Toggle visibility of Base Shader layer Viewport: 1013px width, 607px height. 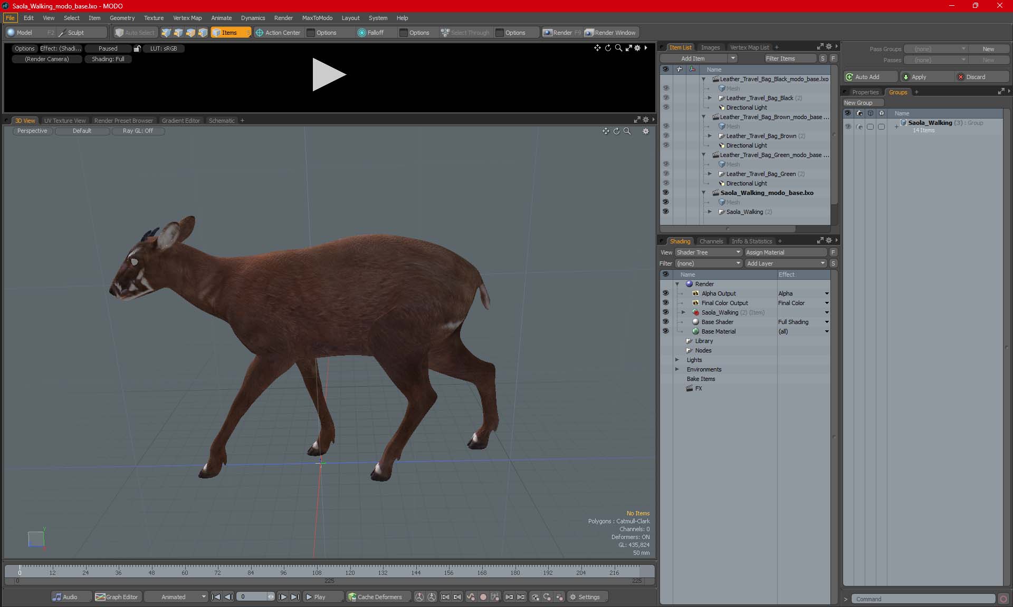click(x=665, y=322)
